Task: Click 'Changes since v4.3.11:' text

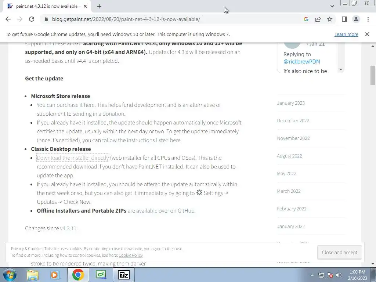Action: coord(51,228)
